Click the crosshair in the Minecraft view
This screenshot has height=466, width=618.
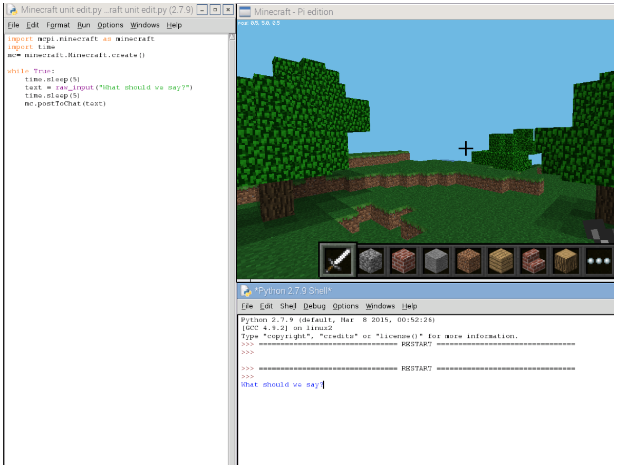(x=466, y=149)
